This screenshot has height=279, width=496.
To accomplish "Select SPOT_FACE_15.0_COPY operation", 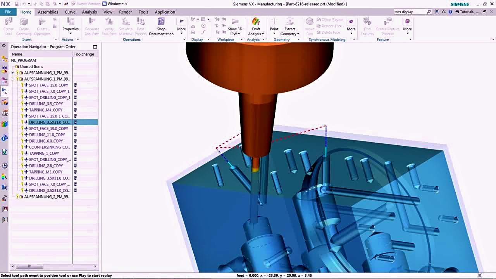I will click(x=48, y=85).
